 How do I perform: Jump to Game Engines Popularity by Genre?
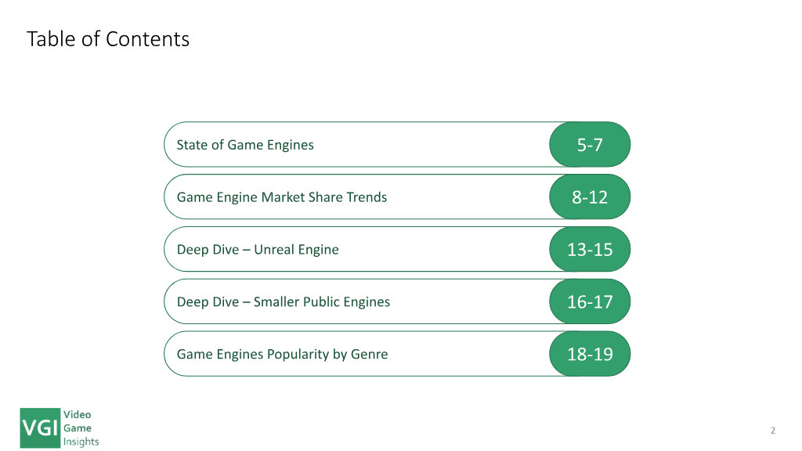coord(282,354)
